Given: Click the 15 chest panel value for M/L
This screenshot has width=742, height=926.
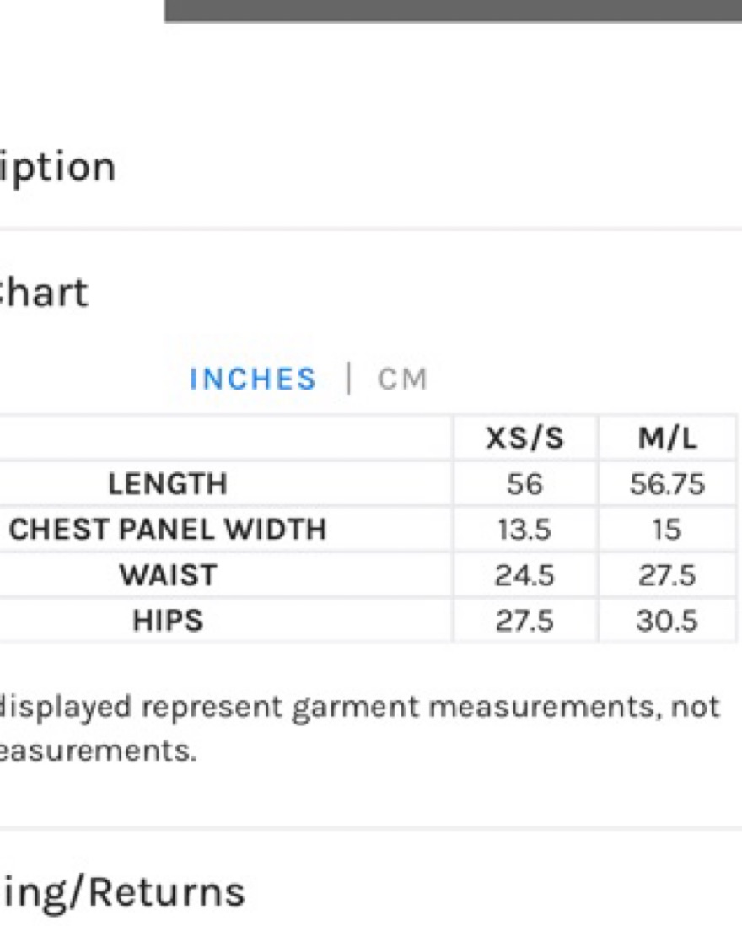Looking at the screenshot, I should pyautogui.click(x=667, y=530).
